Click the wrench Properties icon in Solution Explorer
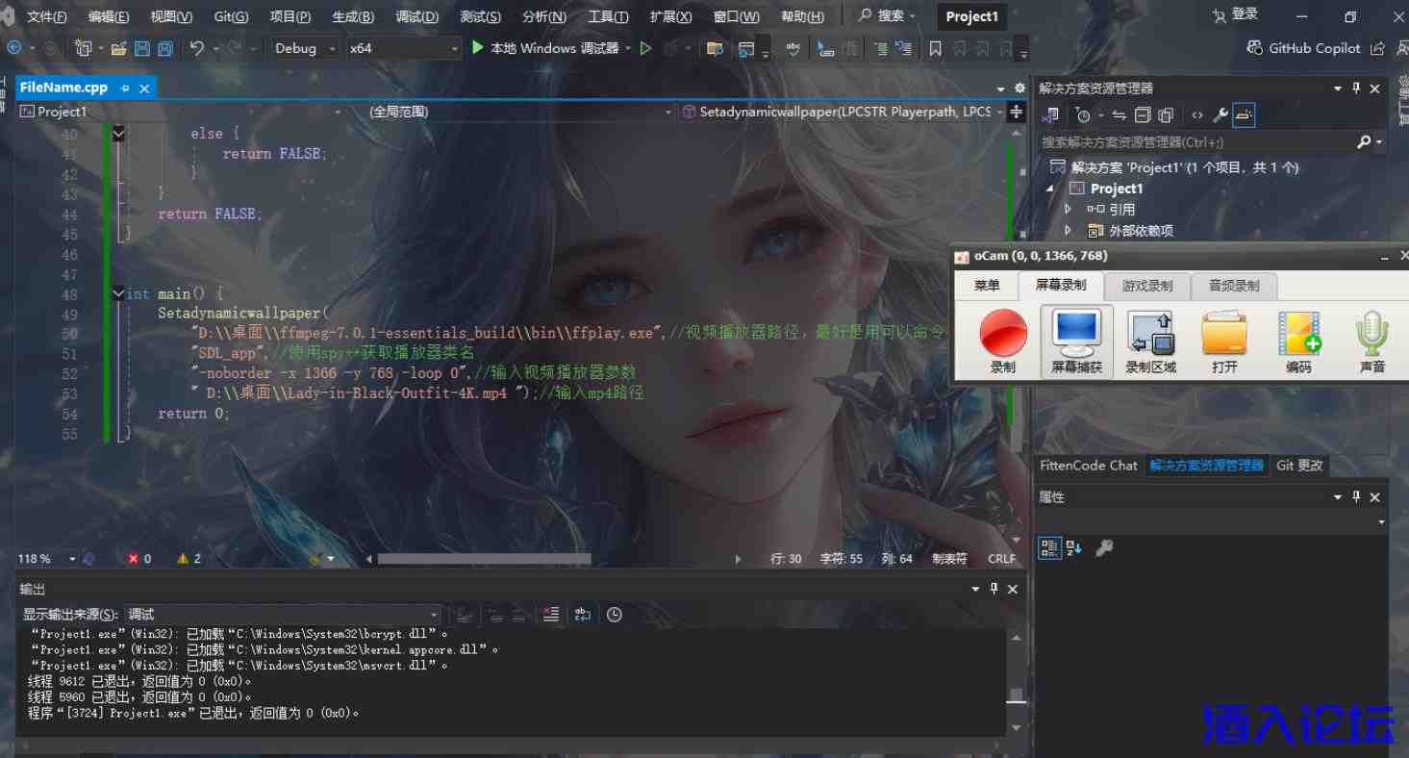The image size is (1409, 758). [1220, 115]
